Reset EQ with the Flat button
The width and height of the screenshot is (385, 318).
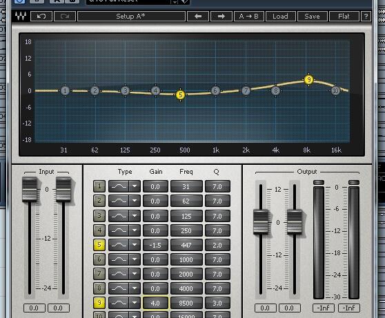(x=344, y=17)
